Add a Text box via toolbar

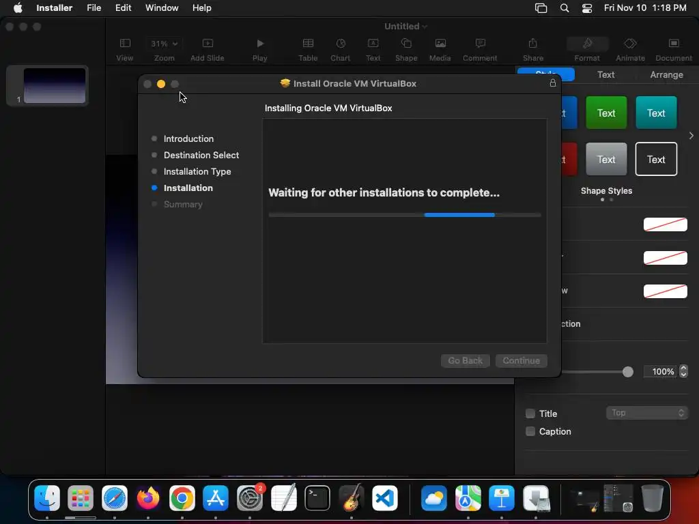pos(373,44)
